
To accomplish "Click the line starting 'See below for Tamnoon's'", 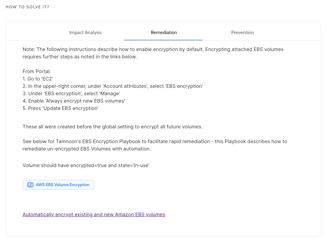I will [155, 142].
